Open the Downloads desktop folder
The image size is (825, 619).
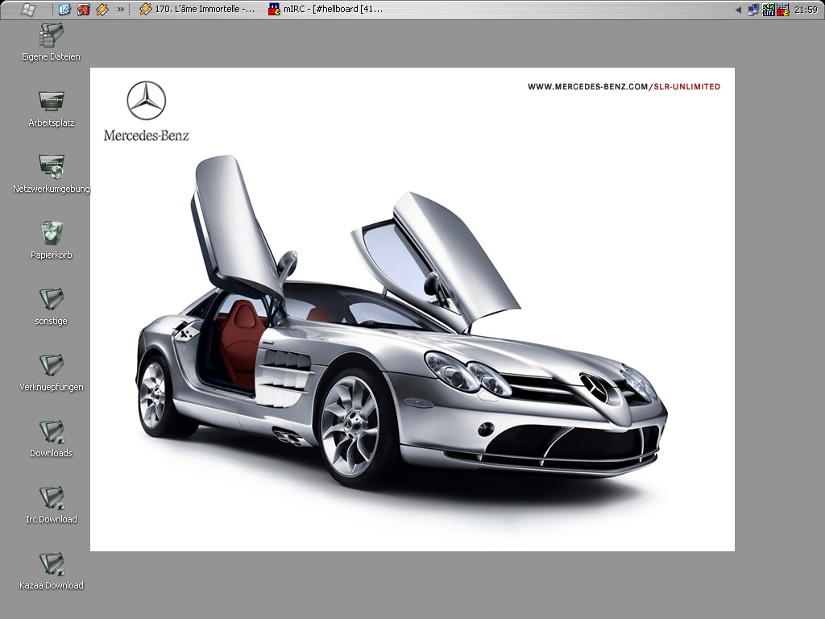[x=51, y=432]
